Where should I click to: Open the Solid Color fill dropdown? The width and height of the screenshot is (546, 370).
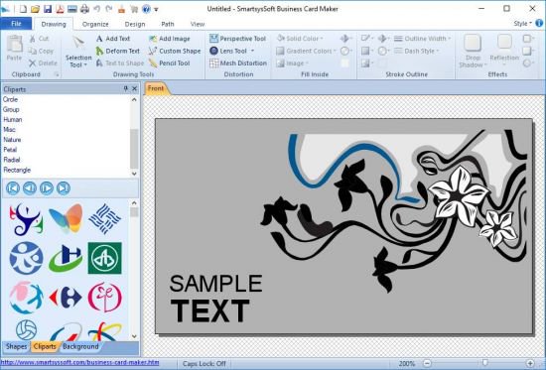point(300,39)
